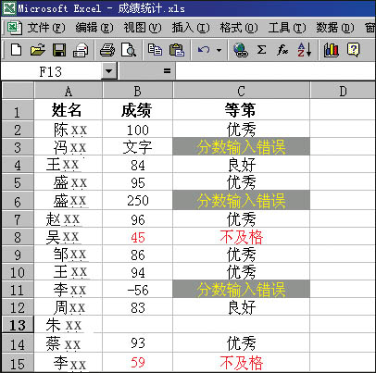The image size is (376, 373).
Task: Expand the Name Box dropdown arrow
Action: pos(108,71)
